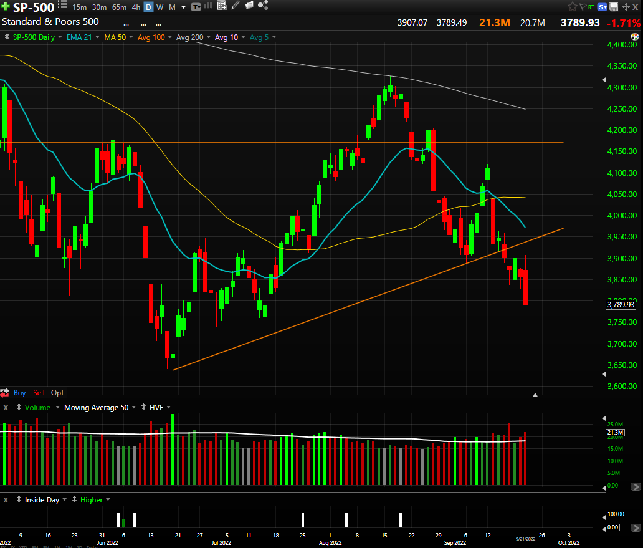
Task: Remove the Volume pane with its X
Action: click(6, 408)
